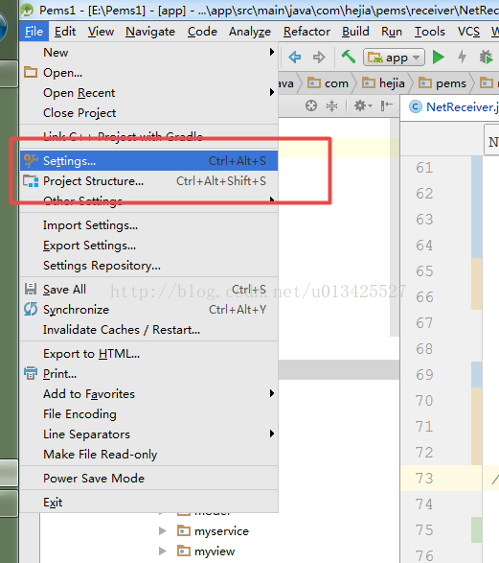Click the Debug app bug icon
This screenshot has height=563, width=499.
pyautogui.click(x=487, y=58)
